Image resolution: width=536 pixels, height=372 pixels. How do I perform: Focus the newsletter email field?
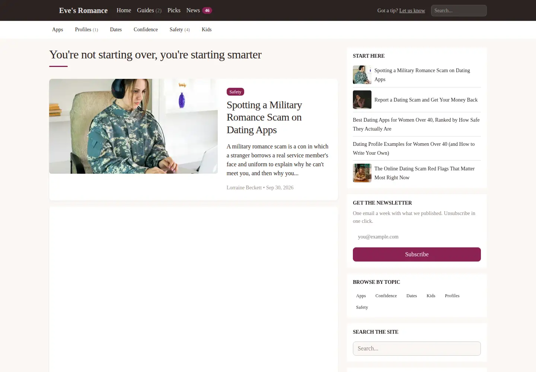click(417, 237)
